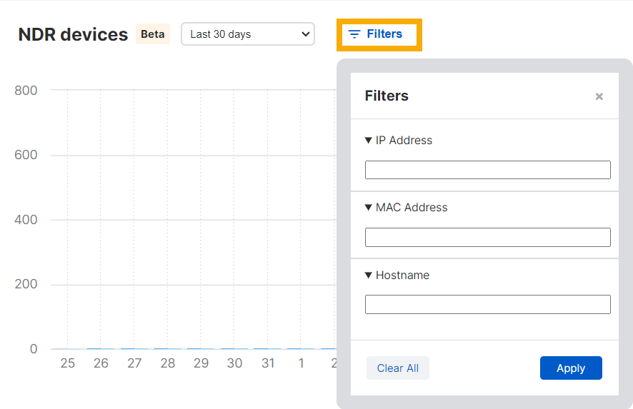Select the Hostname input field
The width and height of the screenshot is (633, 409).
pos(487,305)
